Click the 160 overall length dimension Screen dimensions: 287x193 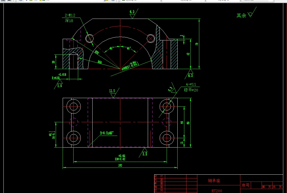point(120,165)
